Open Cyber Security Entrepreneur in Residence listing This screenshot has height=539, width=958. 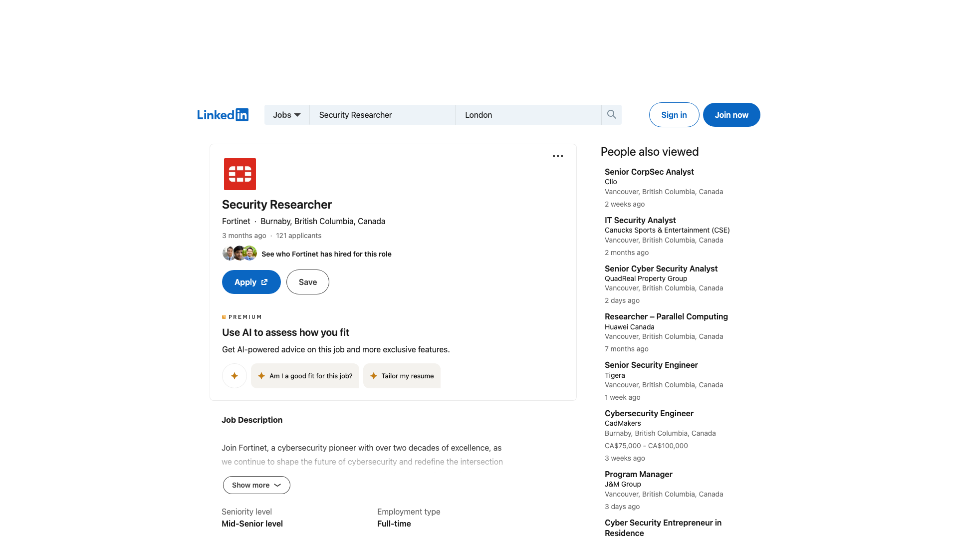click(x=663, y=528)
